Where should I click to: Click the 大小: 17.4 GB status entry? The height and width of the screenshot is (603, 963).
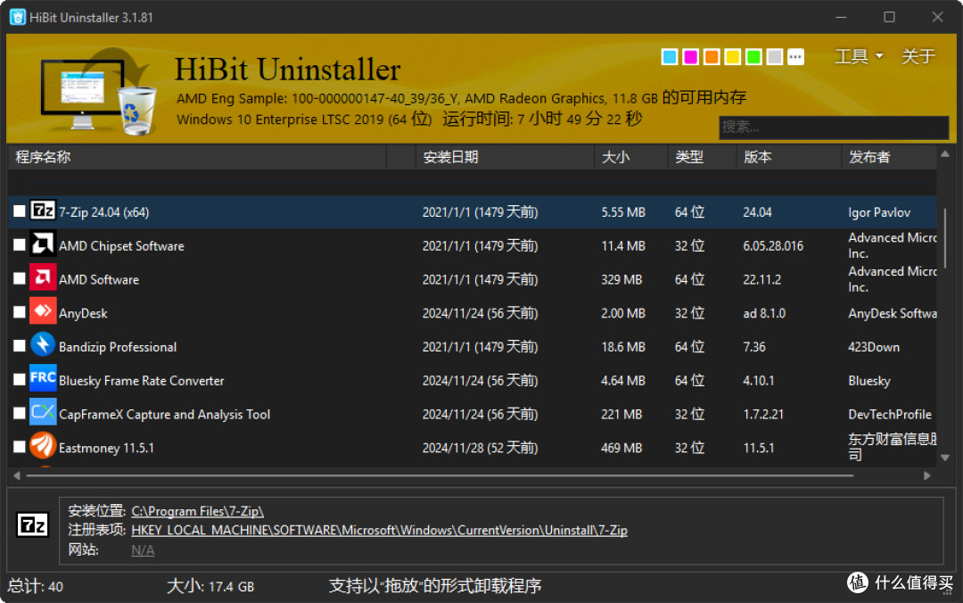210,586
